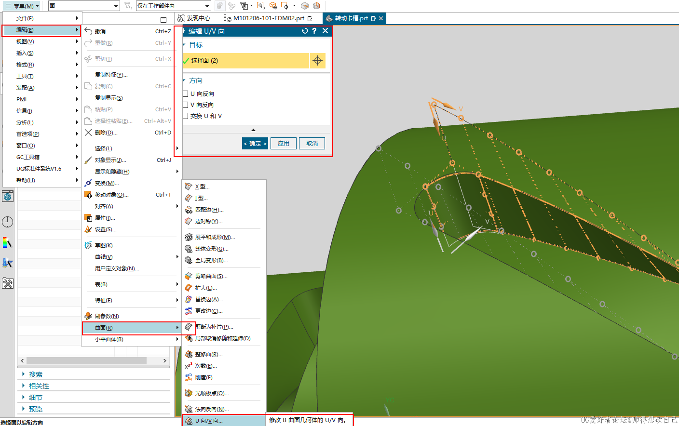
Task: Click the Match Edge (匹配边) icon
Action: click(x=189, y=210)
